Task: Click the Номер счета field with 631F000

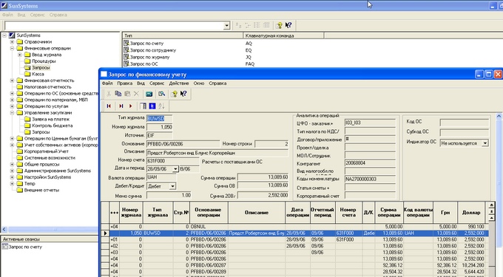Action: pyautogui.click(x=173, y=161)
